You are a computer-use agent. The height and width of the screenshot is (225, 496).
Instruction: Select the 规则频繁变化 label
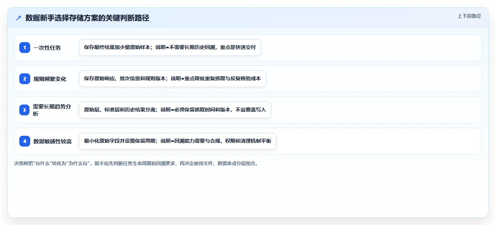click(50, 79)
